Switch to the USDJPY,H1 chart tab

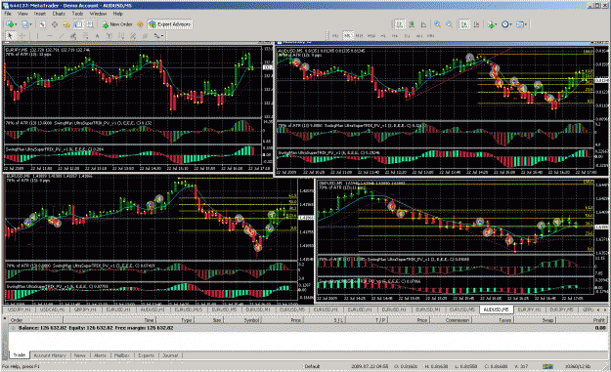[20, 310]
